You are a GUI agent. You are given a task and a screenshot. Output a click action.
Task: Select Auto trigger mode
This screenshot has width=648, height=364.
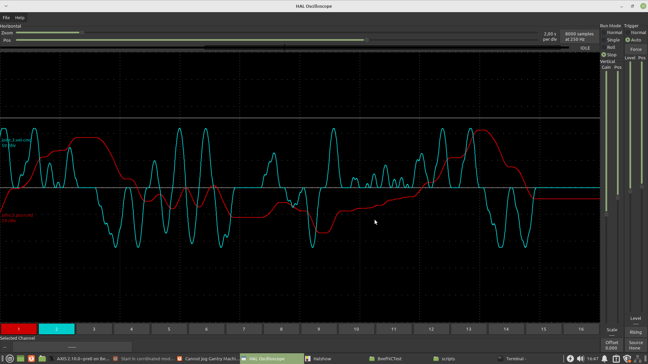pyautogui.click(x=633, y=40)
